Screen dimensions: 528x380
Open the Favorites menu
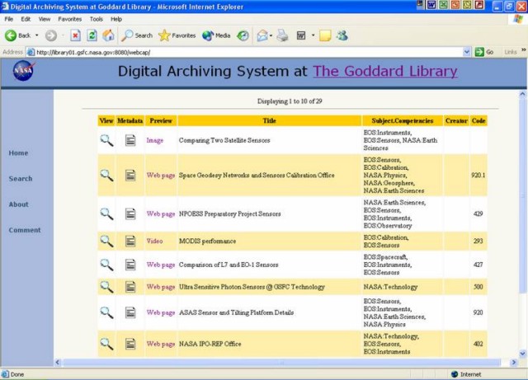click(69, 19)
